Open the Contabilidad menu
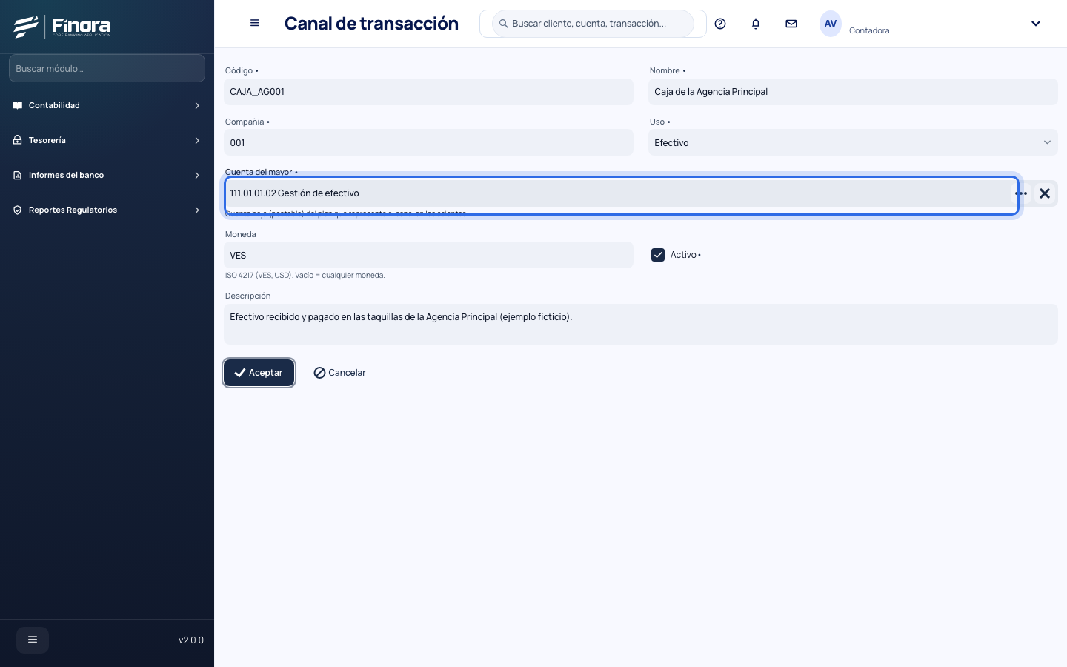This screenshot has height=667, width=1067. coord(107,105)
